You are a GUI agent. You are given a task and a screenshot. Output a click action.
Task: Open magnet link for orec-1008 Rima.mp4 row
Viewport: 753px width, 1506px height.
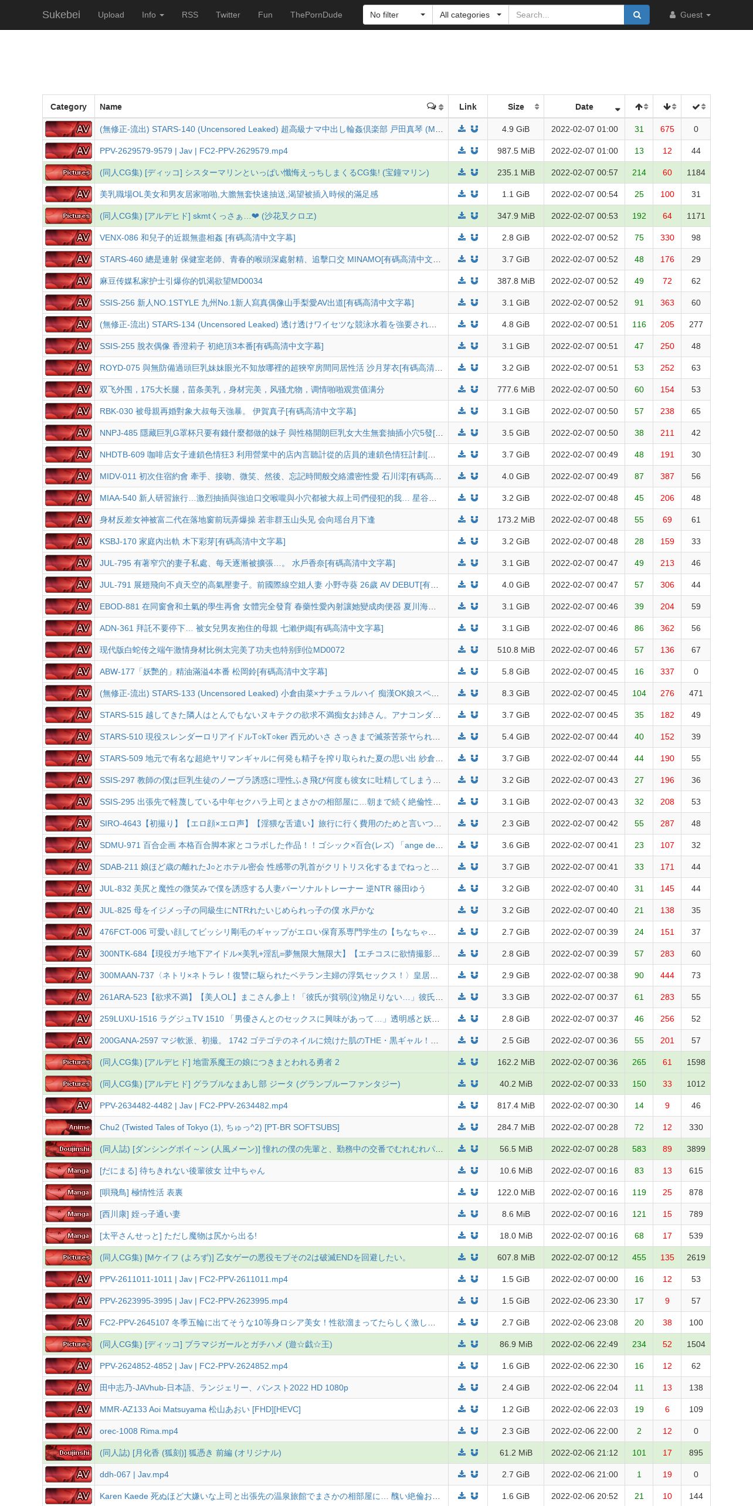coord(474,1431)
